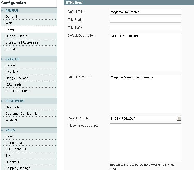Collapse the GENERAL section arrow
194x170 pixels.
(2, 11)
